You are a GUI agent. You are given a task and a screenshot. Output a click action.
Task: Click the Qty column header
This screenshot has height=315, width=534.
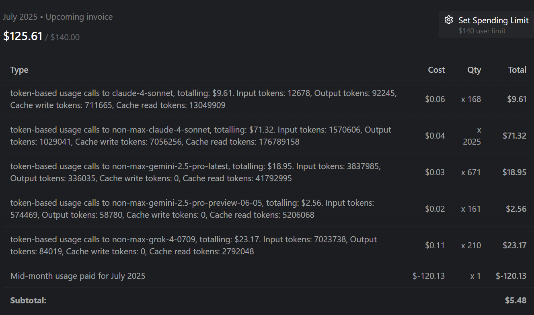pos(474,70)
